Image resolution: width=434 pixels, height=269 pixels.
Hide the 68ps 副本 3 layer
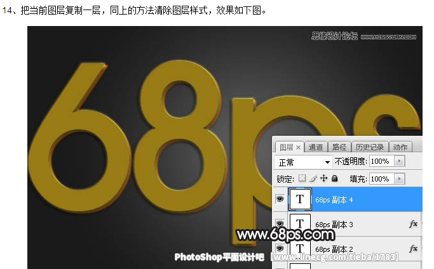point(280,223)
